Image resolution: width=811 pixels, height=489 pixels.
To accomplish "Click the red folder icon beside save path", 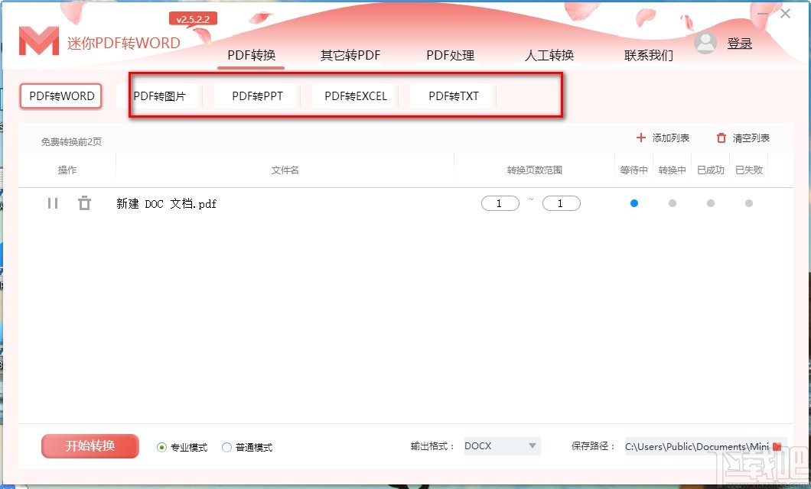I will (x=777, y=447).
